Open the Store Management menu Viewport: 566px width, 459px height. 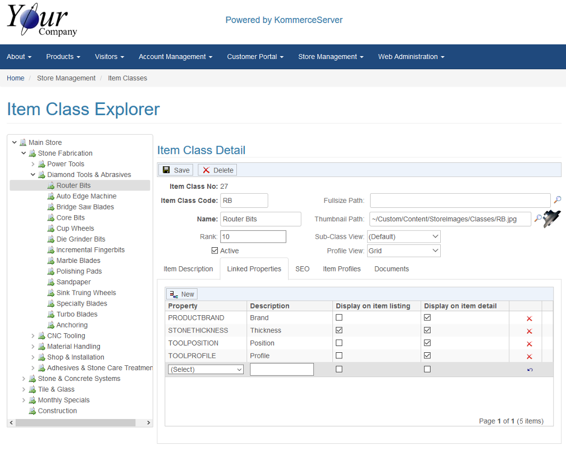tap(330, 57)
